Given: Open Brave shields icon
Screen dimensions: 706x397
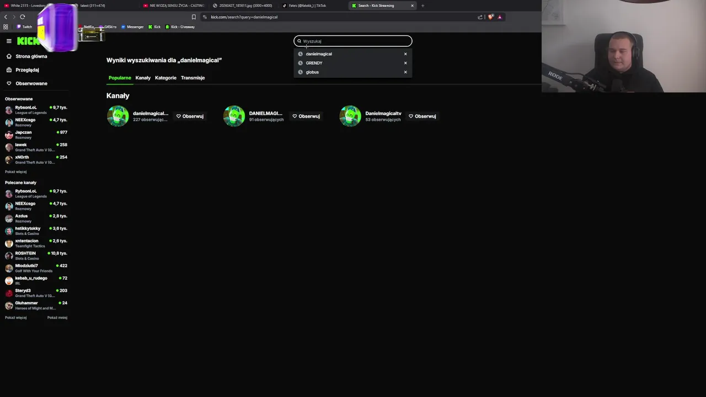Looking at the screenshot, I should tap(490, 17).
